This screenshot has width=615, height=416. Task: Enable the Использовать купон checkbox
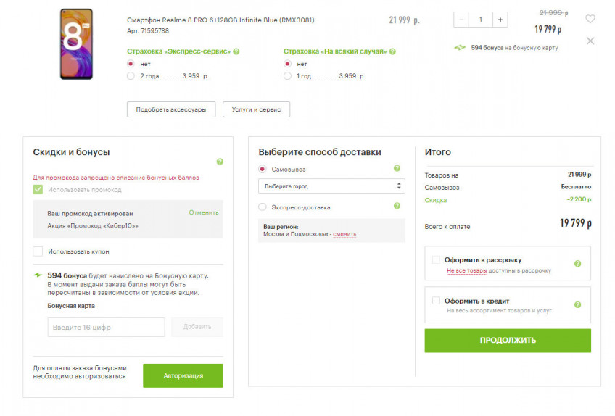[x=38, y=251]
